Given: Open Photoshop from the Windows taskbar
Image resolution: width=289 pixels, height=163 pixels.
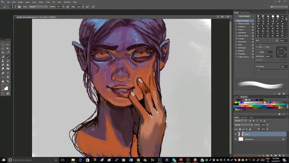Looking at the screenshot, I should point(159,160).
